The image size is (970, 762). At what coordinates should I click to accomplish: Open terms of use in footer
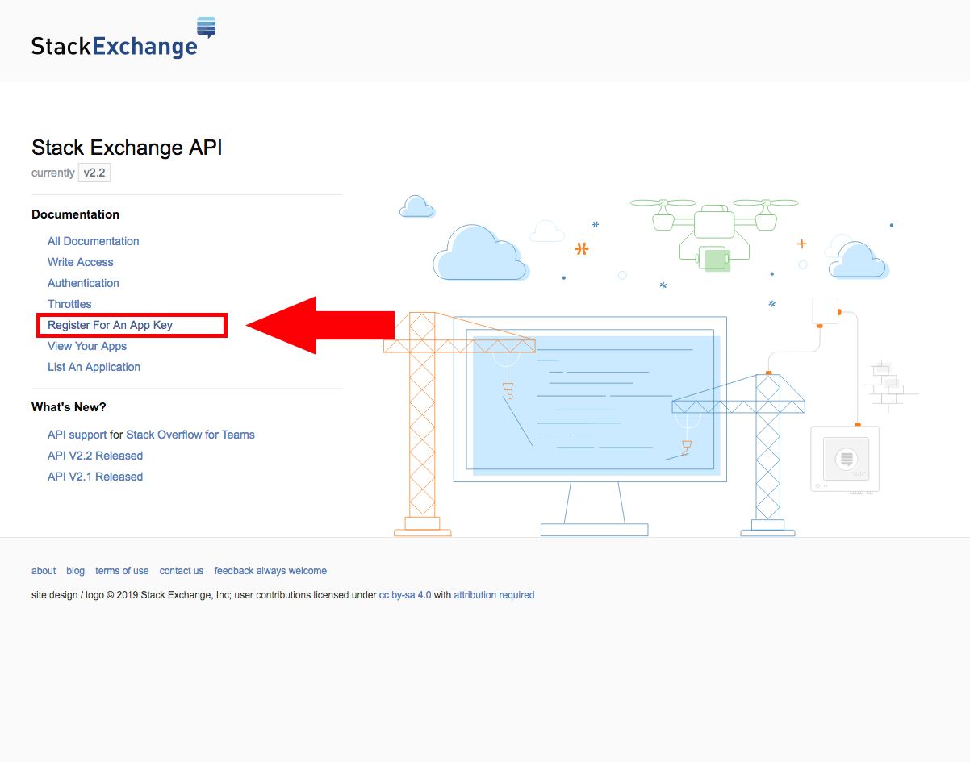coord(122,571)
